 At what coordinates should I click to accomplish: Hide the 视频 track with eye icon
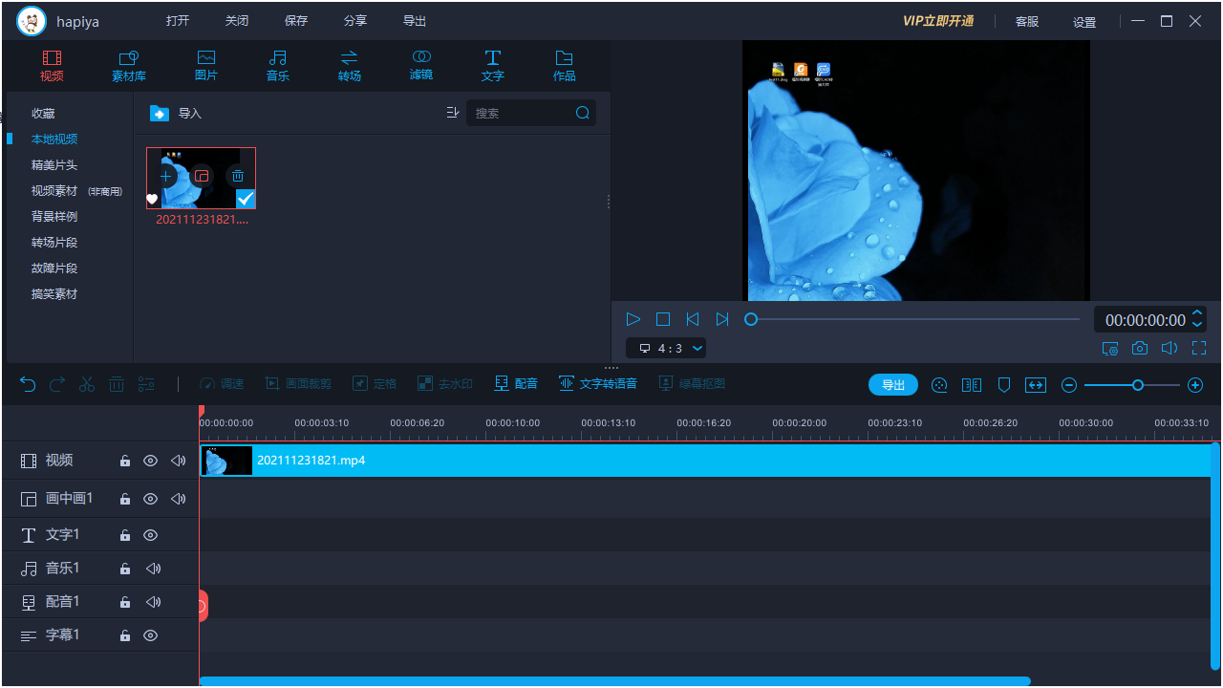(150, 461)
